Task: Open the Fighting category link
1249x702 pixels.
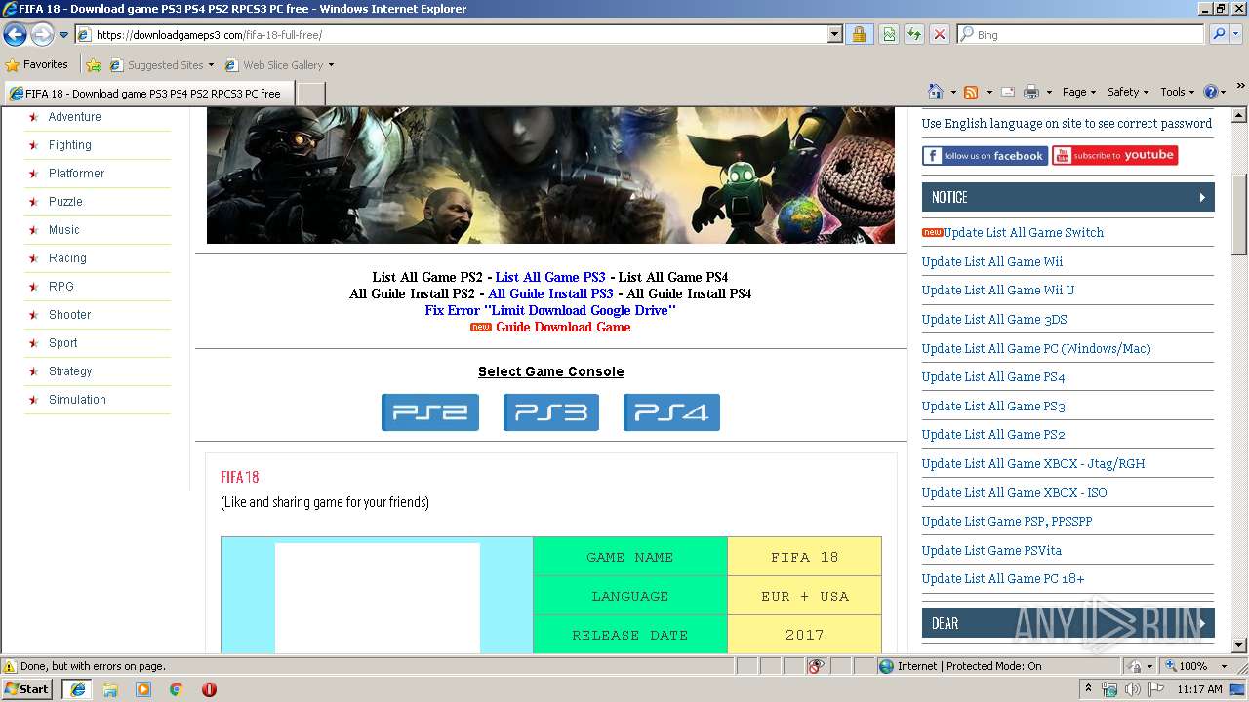Action: [x=70, y=145]
